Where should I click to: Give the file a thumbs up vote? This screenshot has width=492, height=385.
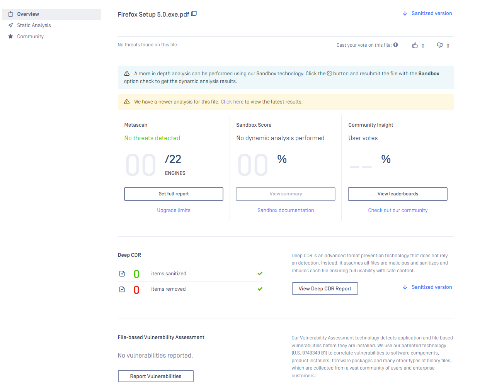point(415,45)
